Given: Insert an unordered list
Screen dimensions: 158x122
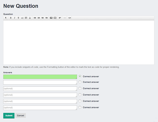Looking at the screenshot, I should click(x=35, y=18).
